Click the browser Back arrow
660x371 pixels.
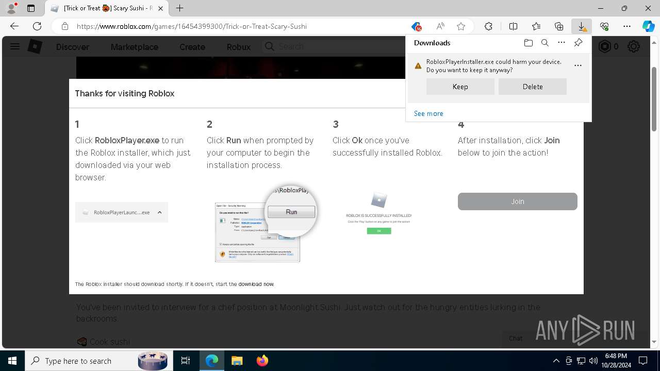pos(14,26)
